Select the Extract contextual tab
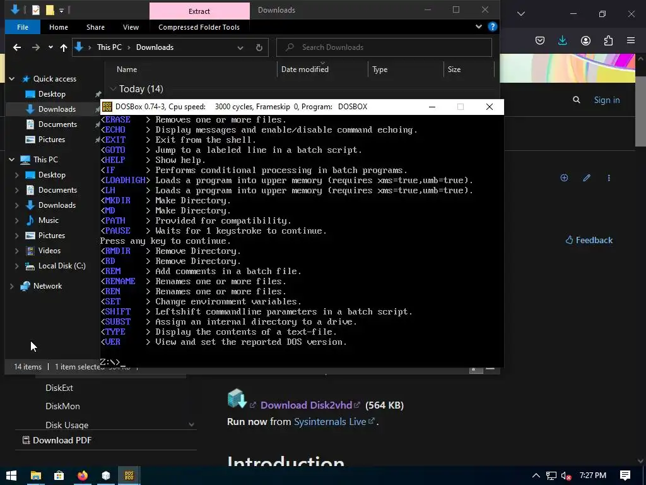Screen dimensions: 646x485 coord(199,11)
